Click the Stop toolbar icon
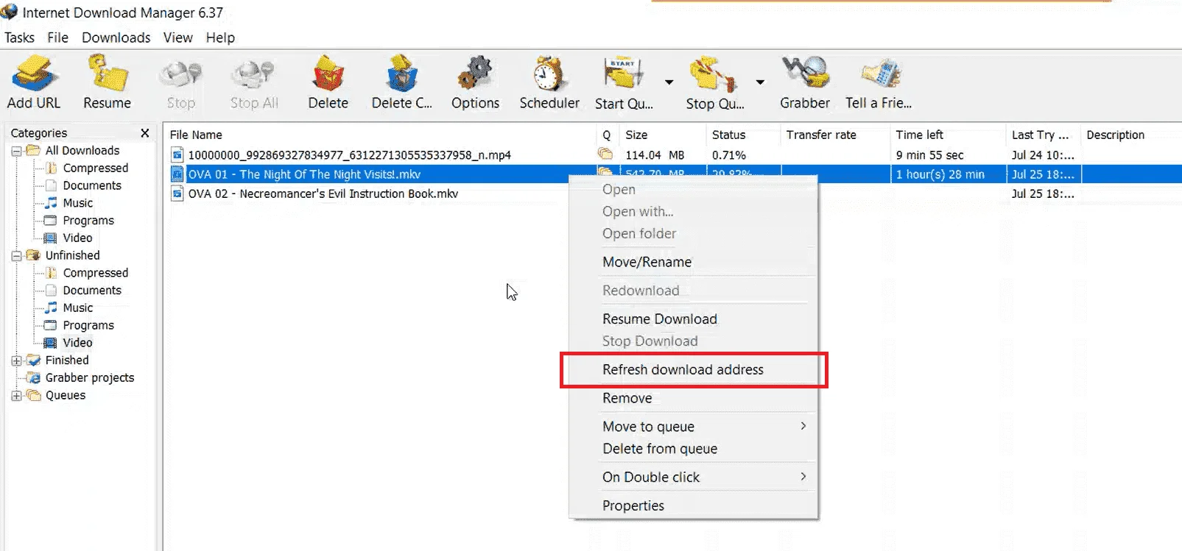This screenshot has width=1182, height=551. click(181, 74)
